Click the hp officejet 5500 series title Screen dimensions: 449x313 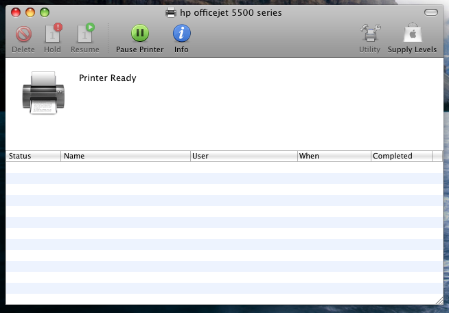pos(231,13)
